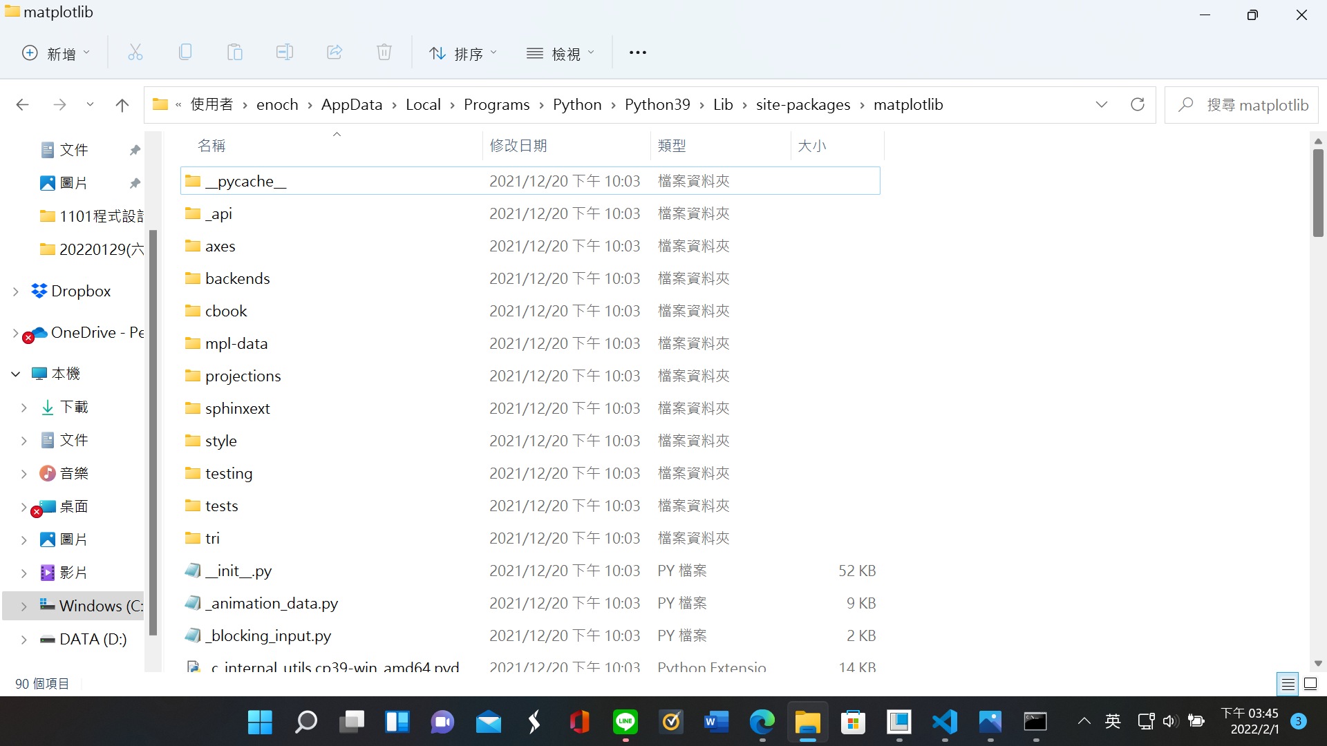The height and width of the screenshot is (746, 1327).
Task: Switch to details view at bottom right
Action: pyautogui.click(x=1287, y=683)
